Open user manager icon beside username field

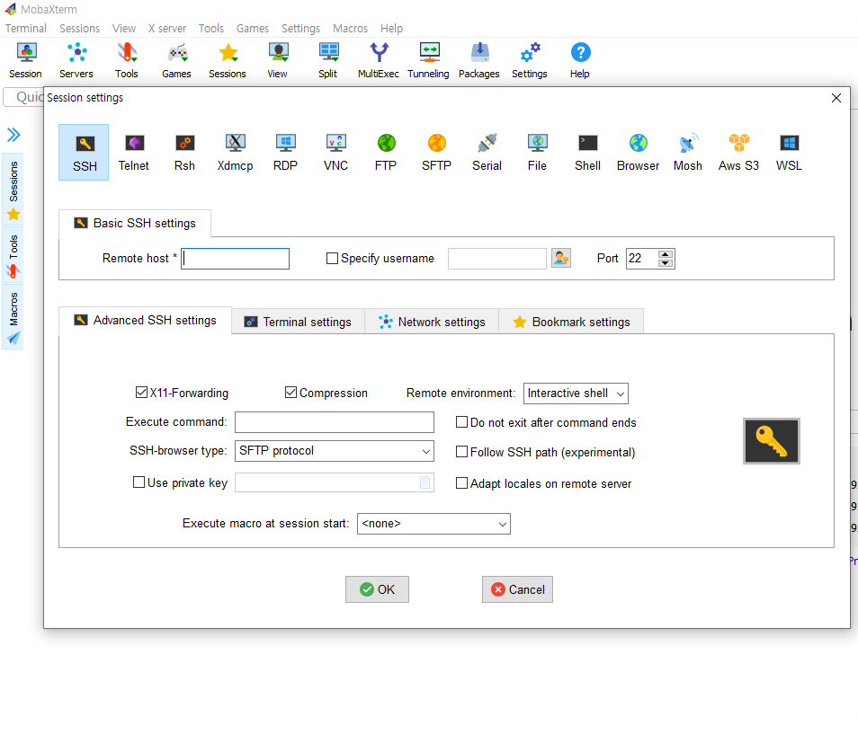[x=561, y=258]
